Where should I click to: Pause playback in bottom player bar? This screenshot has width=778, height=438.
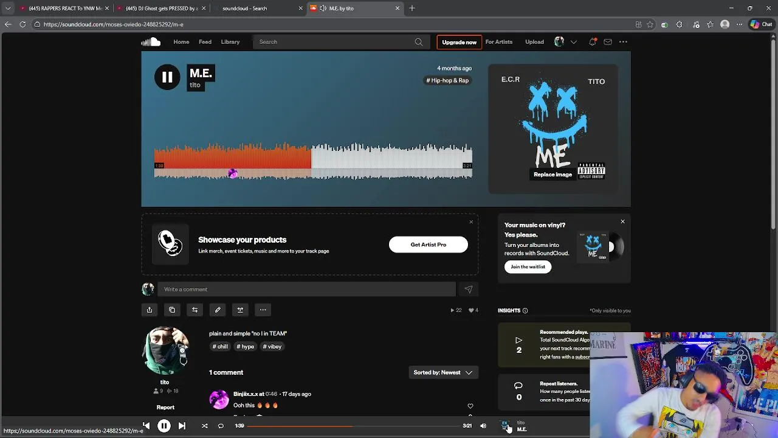pos(164,426)
